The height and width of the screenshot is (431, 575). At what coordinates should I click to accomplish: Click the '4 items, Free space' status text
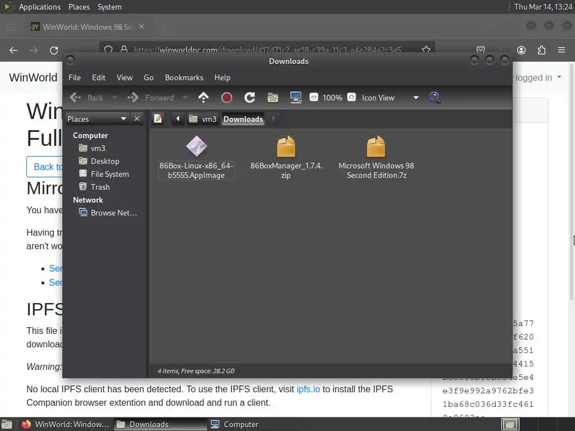[x=196, y=371]
